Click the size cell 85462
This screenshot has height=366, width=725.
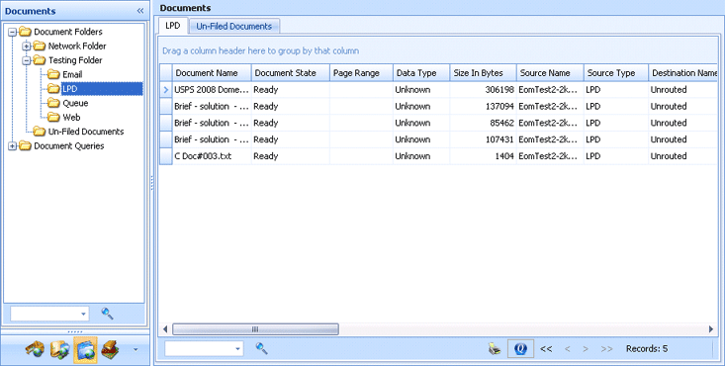point(484,123)
